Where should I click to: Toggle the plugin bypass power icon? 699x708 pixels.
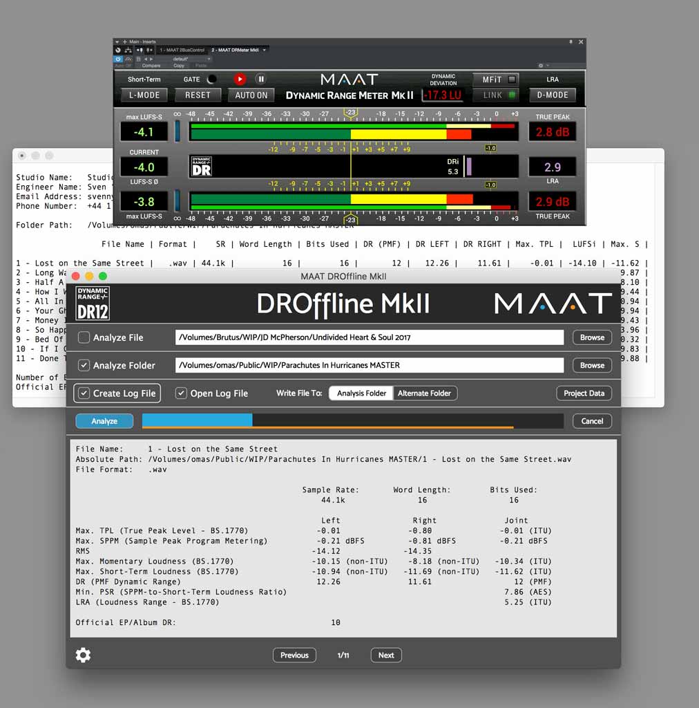click(119, 59)
